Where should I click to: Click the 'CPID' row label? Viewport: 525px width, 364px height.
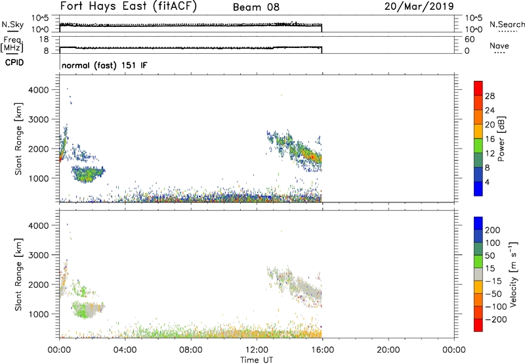14,62
